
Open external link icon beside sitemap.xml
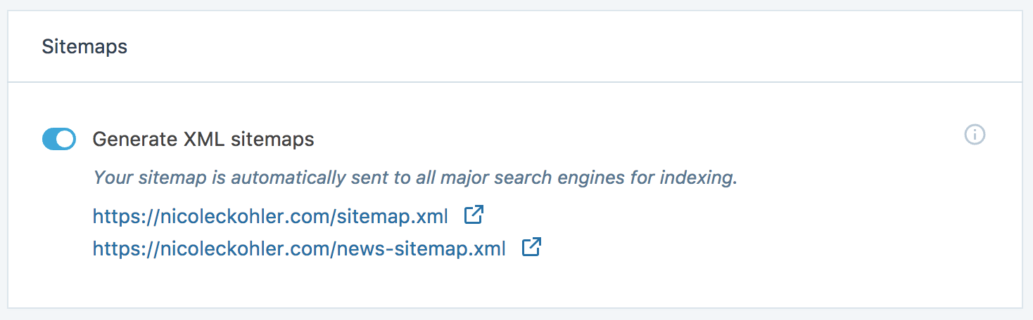click(x=474, y=215)
